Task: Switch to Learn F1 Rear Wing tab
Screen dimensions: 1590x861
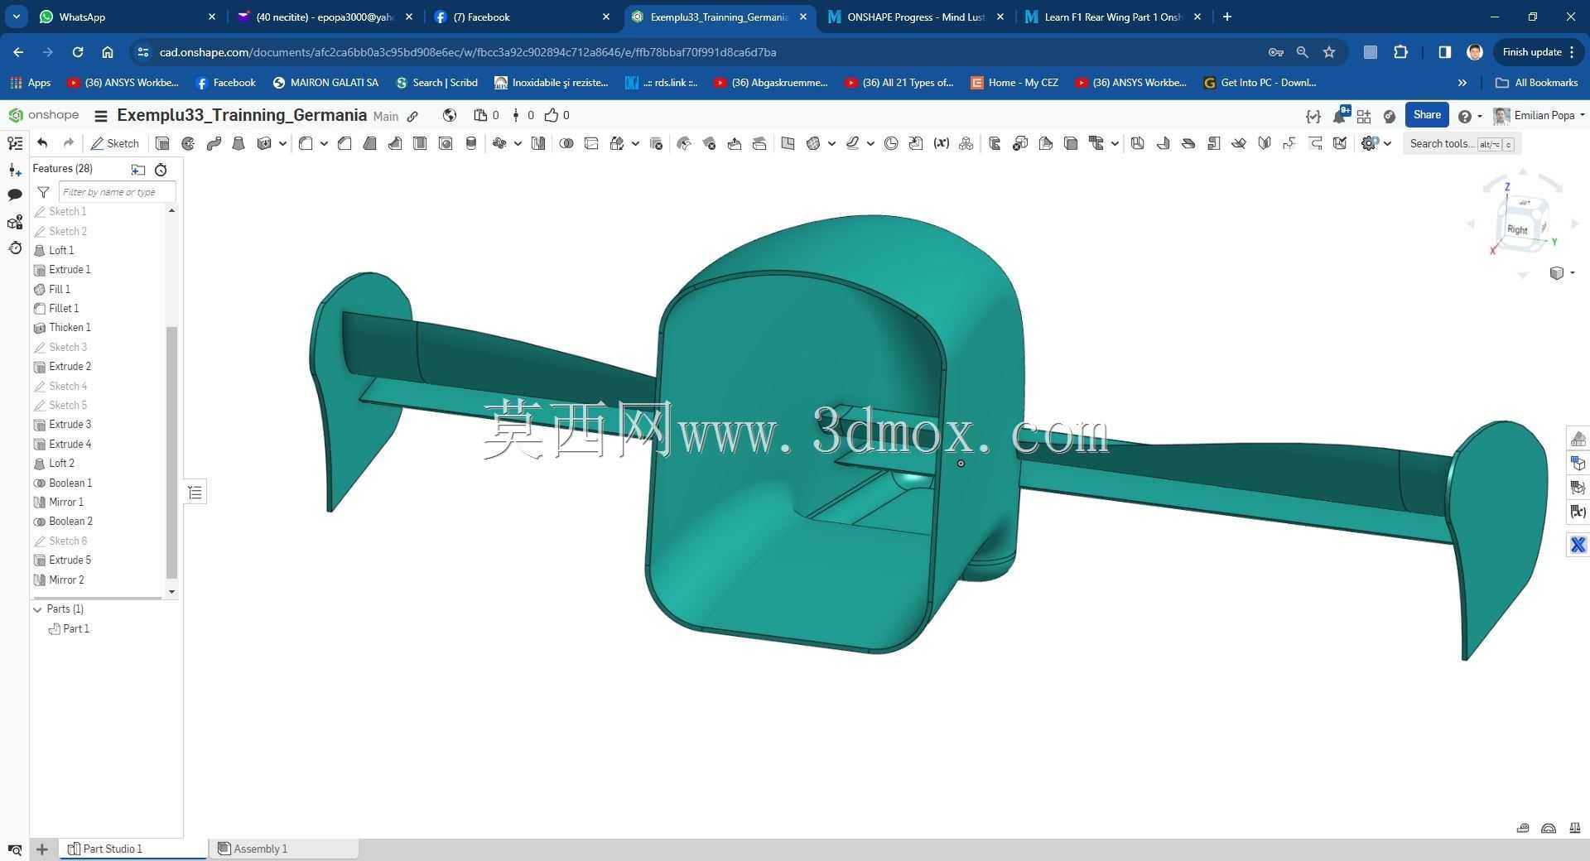Action: (x=1112, y=17)
